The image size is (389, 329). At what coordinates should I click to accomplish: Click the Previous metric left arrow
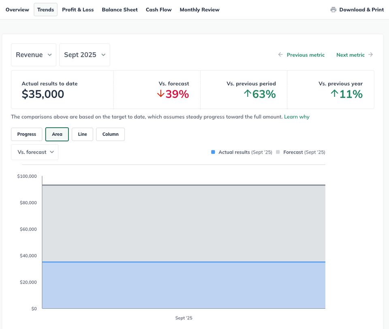click(x=280, y=55)
